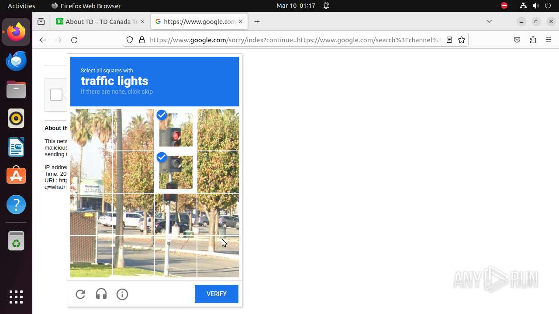Open the volume indicator in top bar
Viewport: 559px width, 314px height.
pyautogui.click(x=536, y=6)
